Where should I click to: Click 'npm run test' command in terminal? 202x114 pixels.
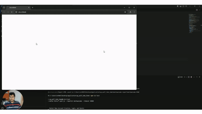[95, 96]
